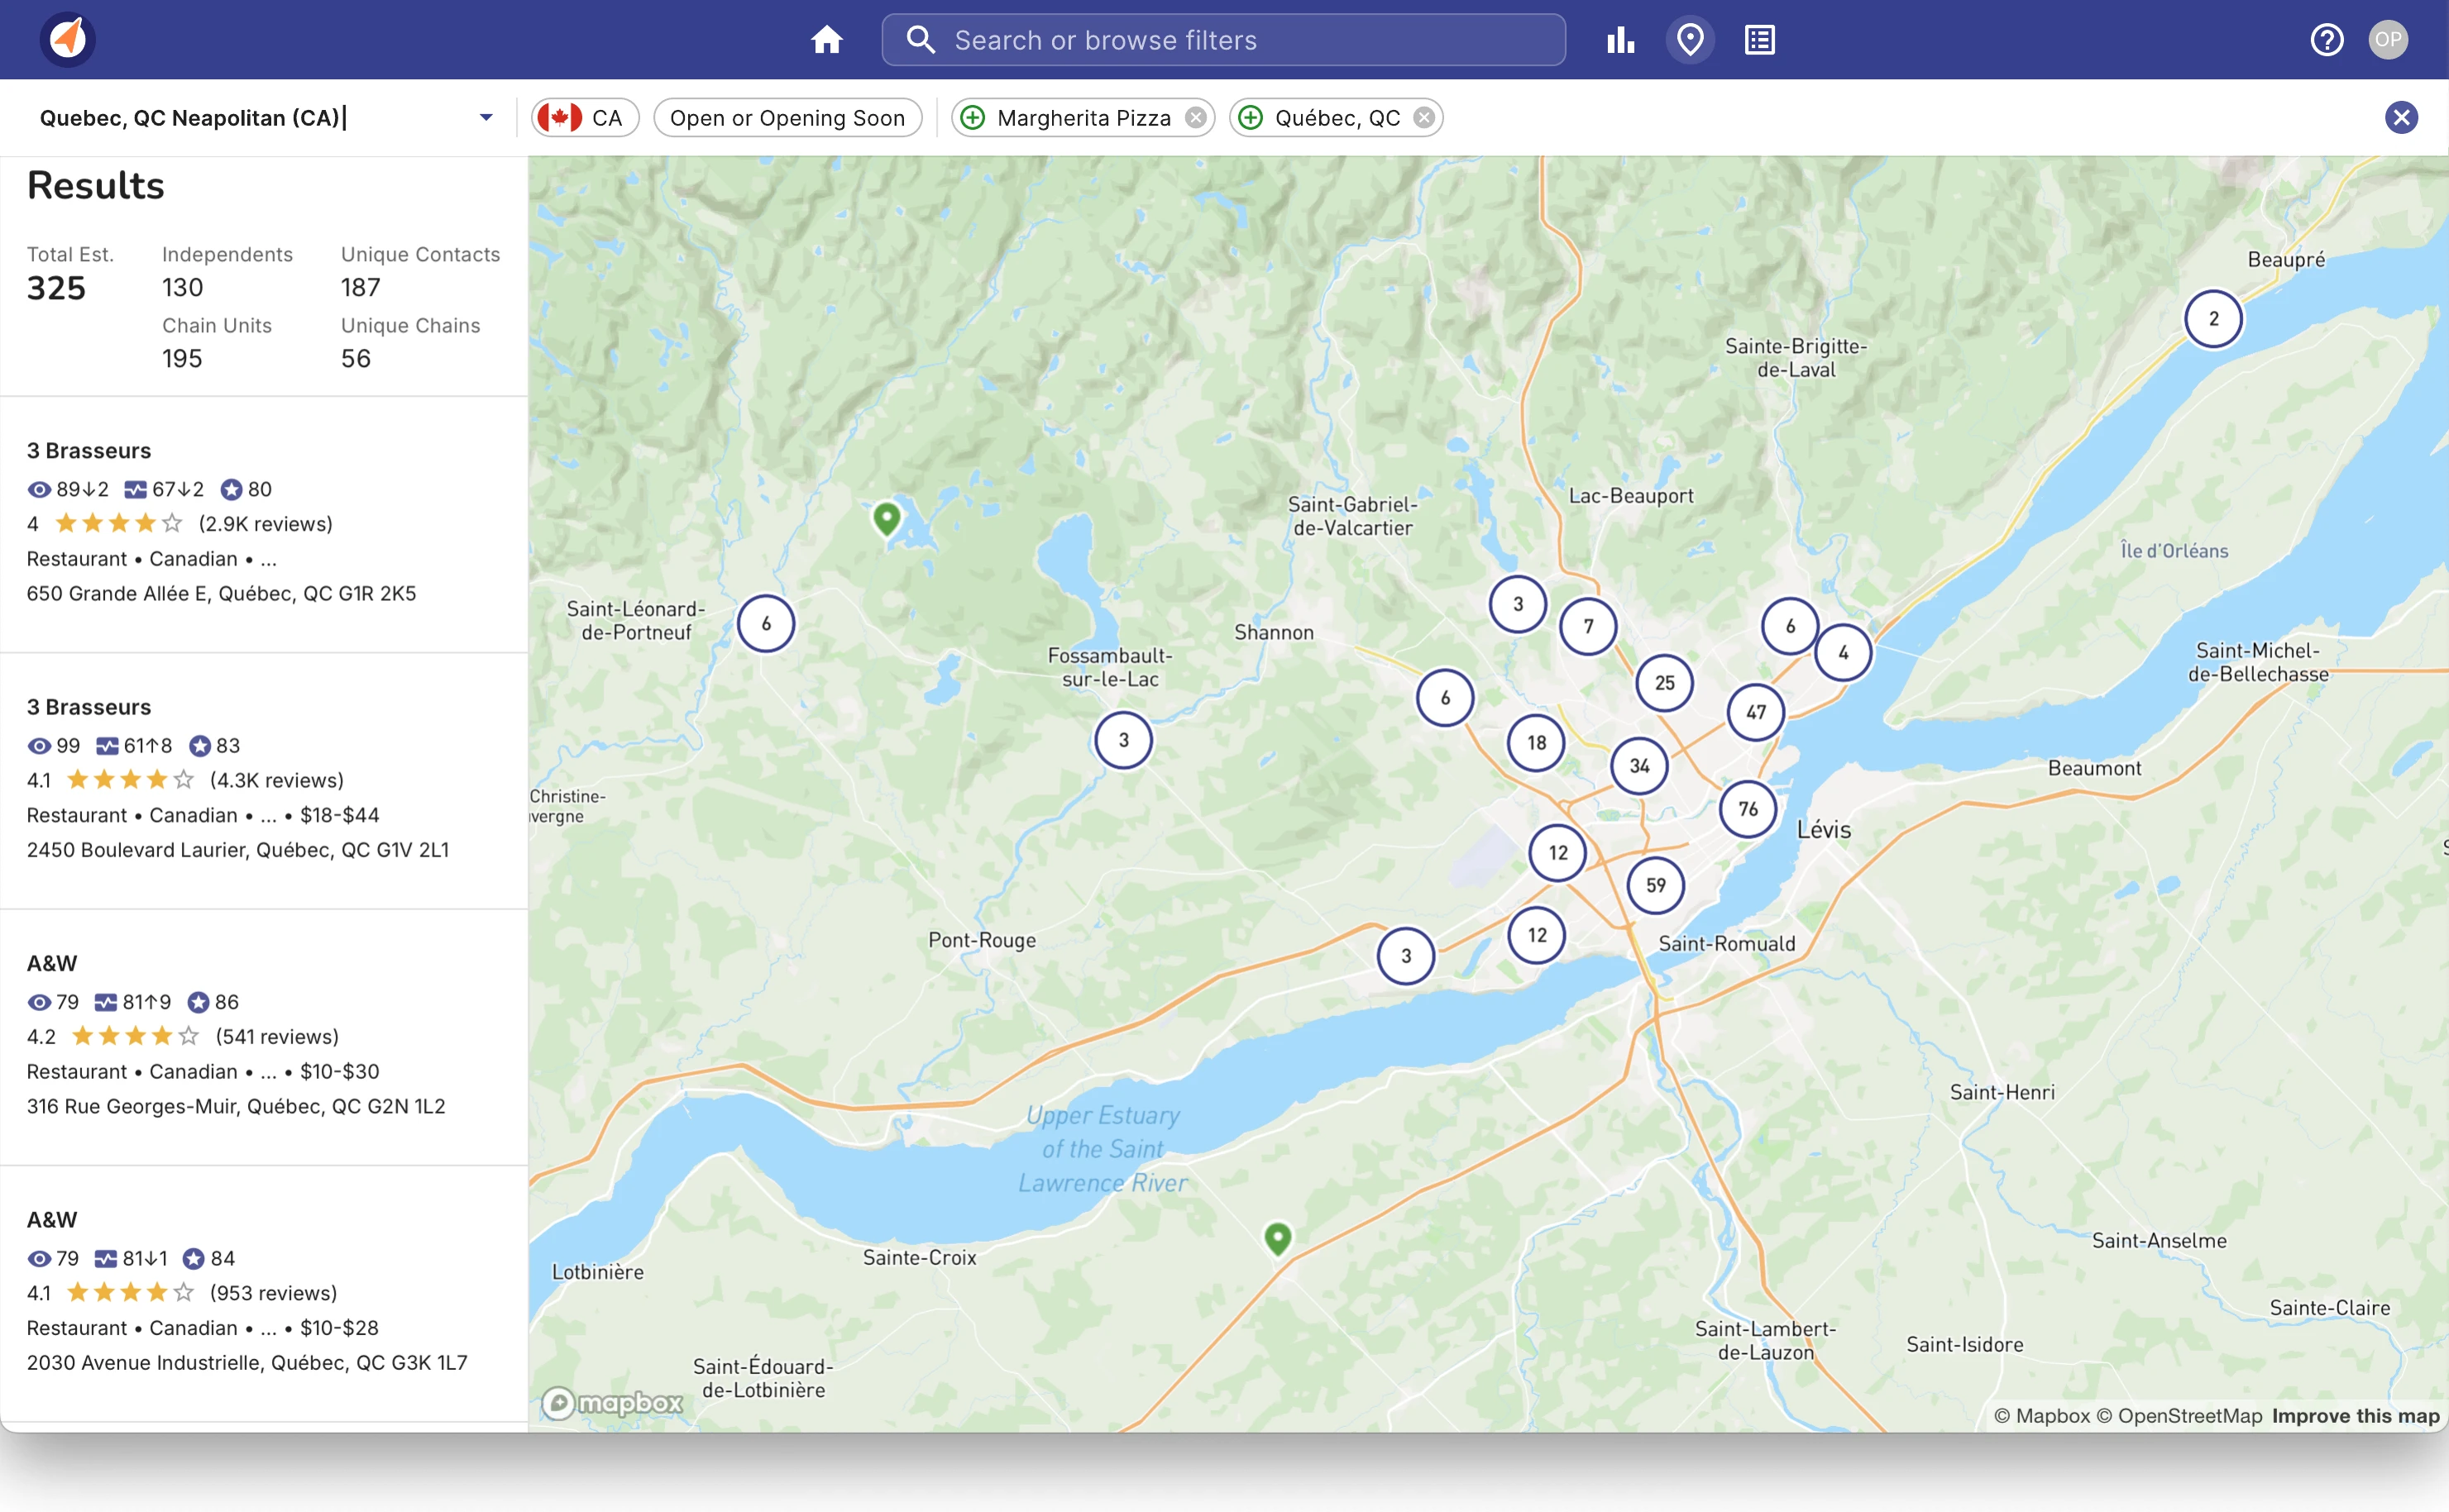Click the Unique Contacts 187 value
The image size is (2449, 1512).
click(x=360, y=288)
